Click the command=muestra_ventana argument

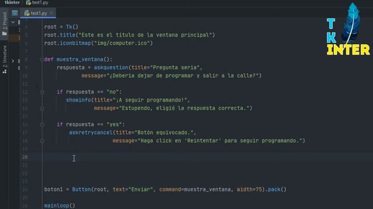pyautogui.click(x=195, y=190)
